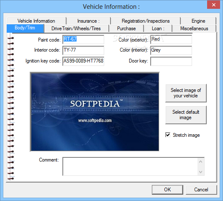Switch to the Miscellaneous tab

[194, 29]
